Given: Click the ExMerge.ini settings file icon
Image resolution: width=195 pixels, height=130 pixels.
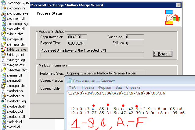Looking at the screenshot, I should pos(4,55).
